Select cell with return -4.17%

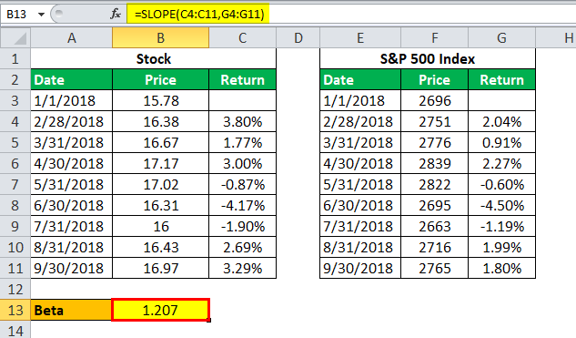click(242, 205)
